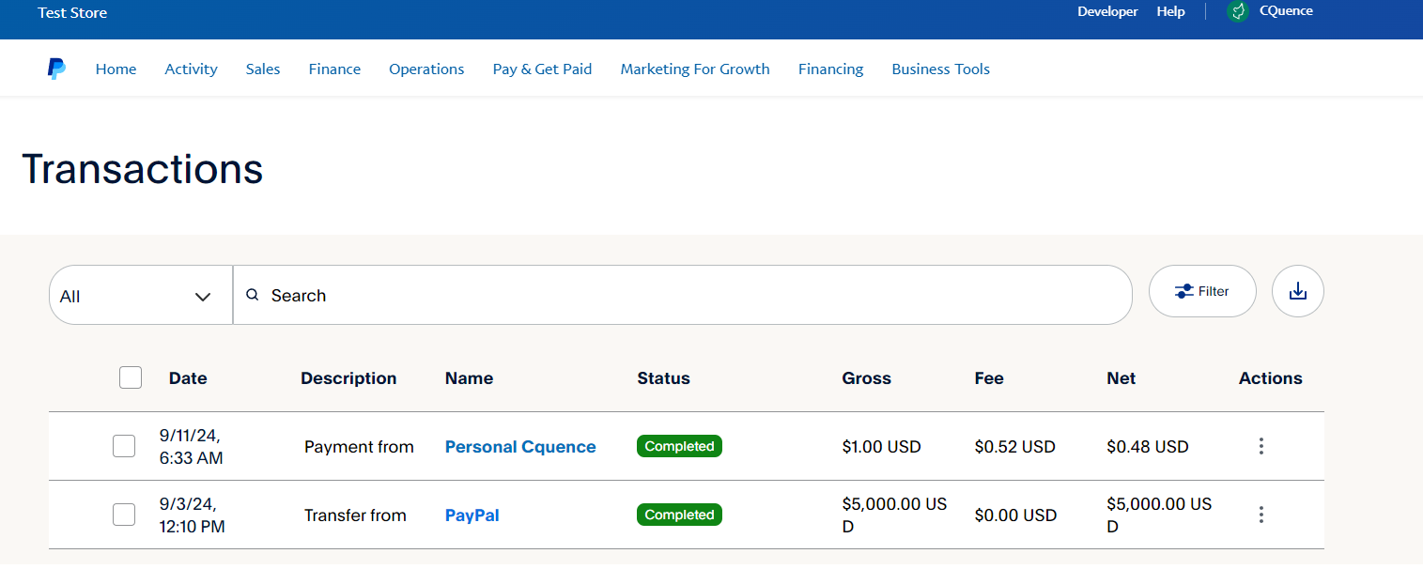The width and height of the screenshot is (1423, 569).
Task: Click the search magnifier icon
Action: tap(252, 295)
